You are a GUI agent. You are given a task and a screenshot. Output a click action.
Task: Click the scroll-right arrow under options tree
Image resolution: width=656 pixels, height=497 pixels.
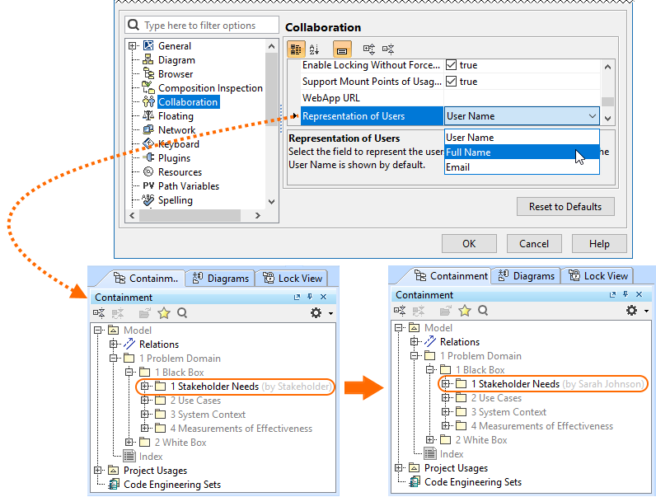coord(258,215)
